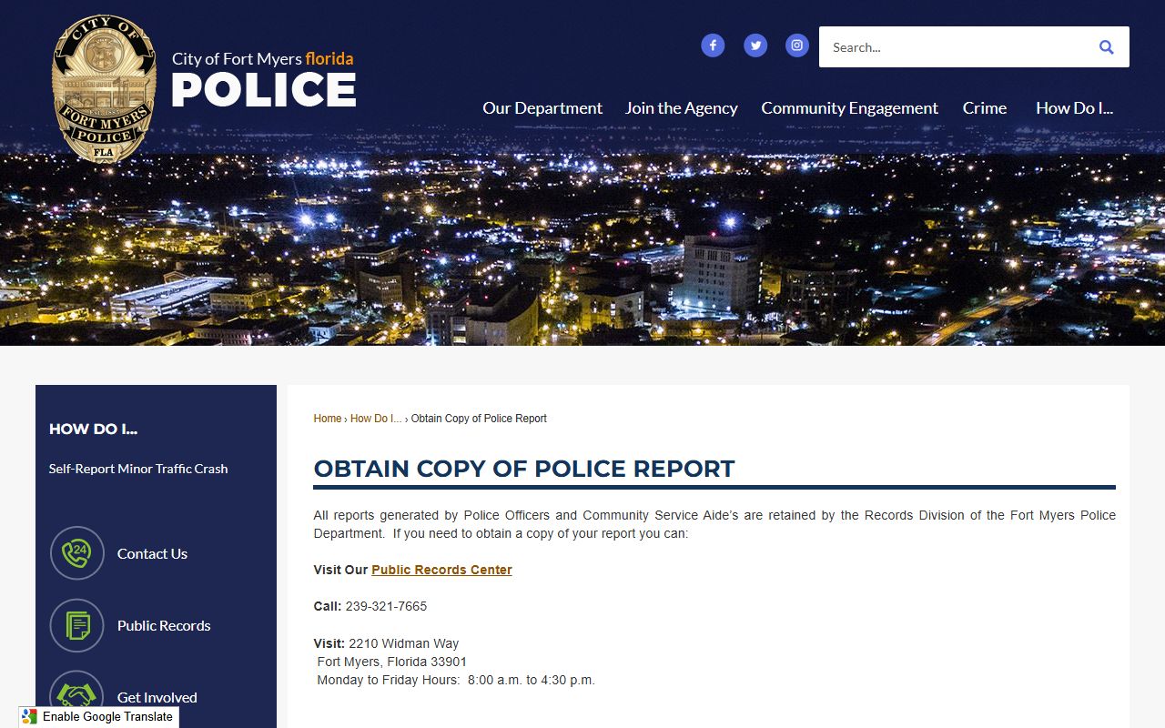Screen dimensions: 1165x728
Task: Click the Get Involved handshake icon
Action: click(x=77, y=697)
